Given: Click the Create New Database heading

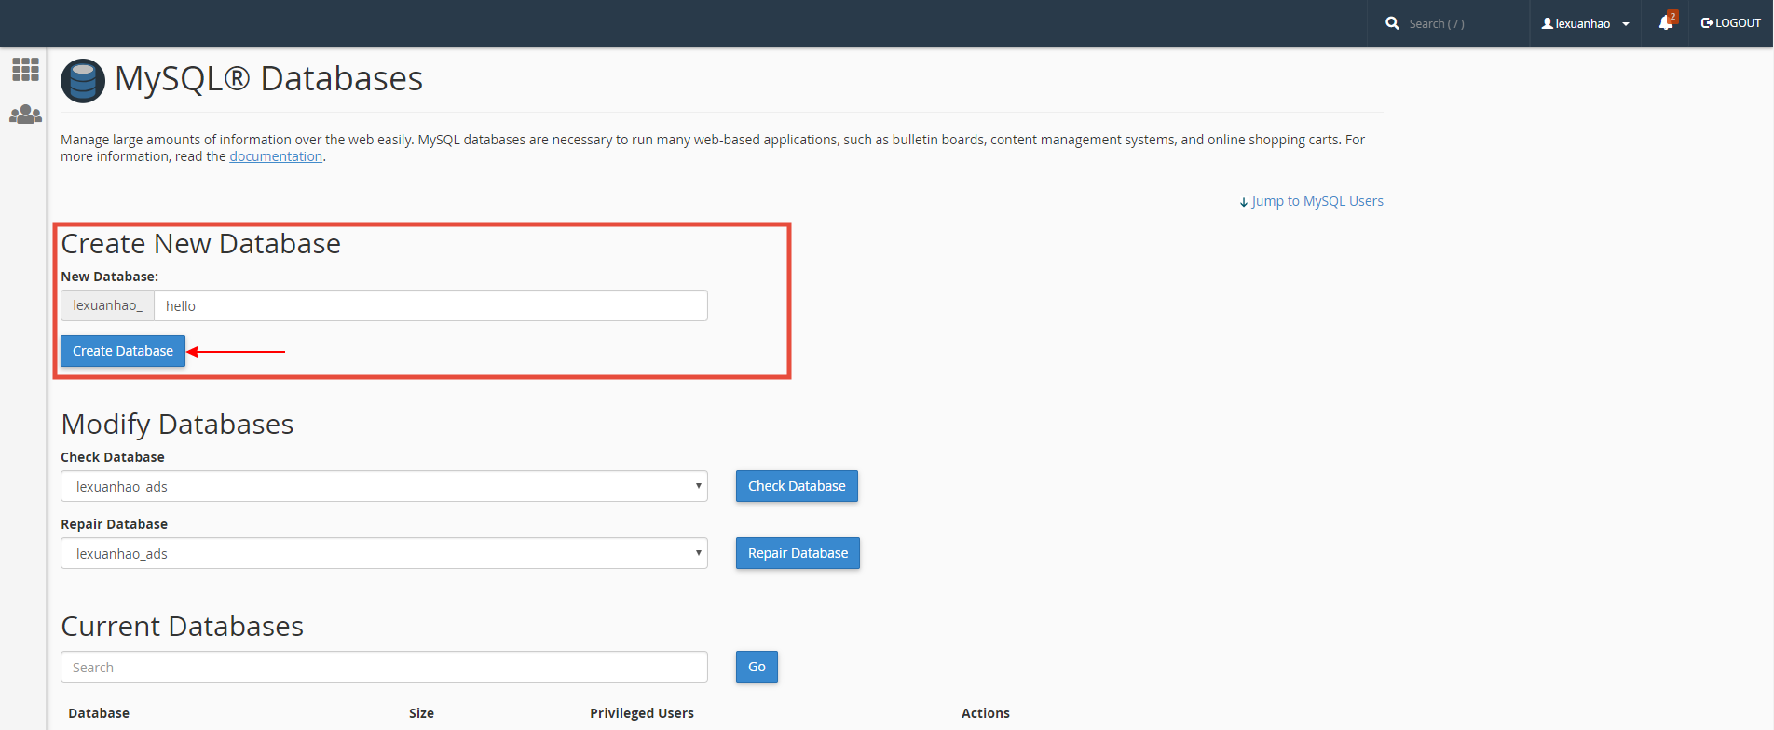Looking at the screenshot, I should [x=200, y=244].
